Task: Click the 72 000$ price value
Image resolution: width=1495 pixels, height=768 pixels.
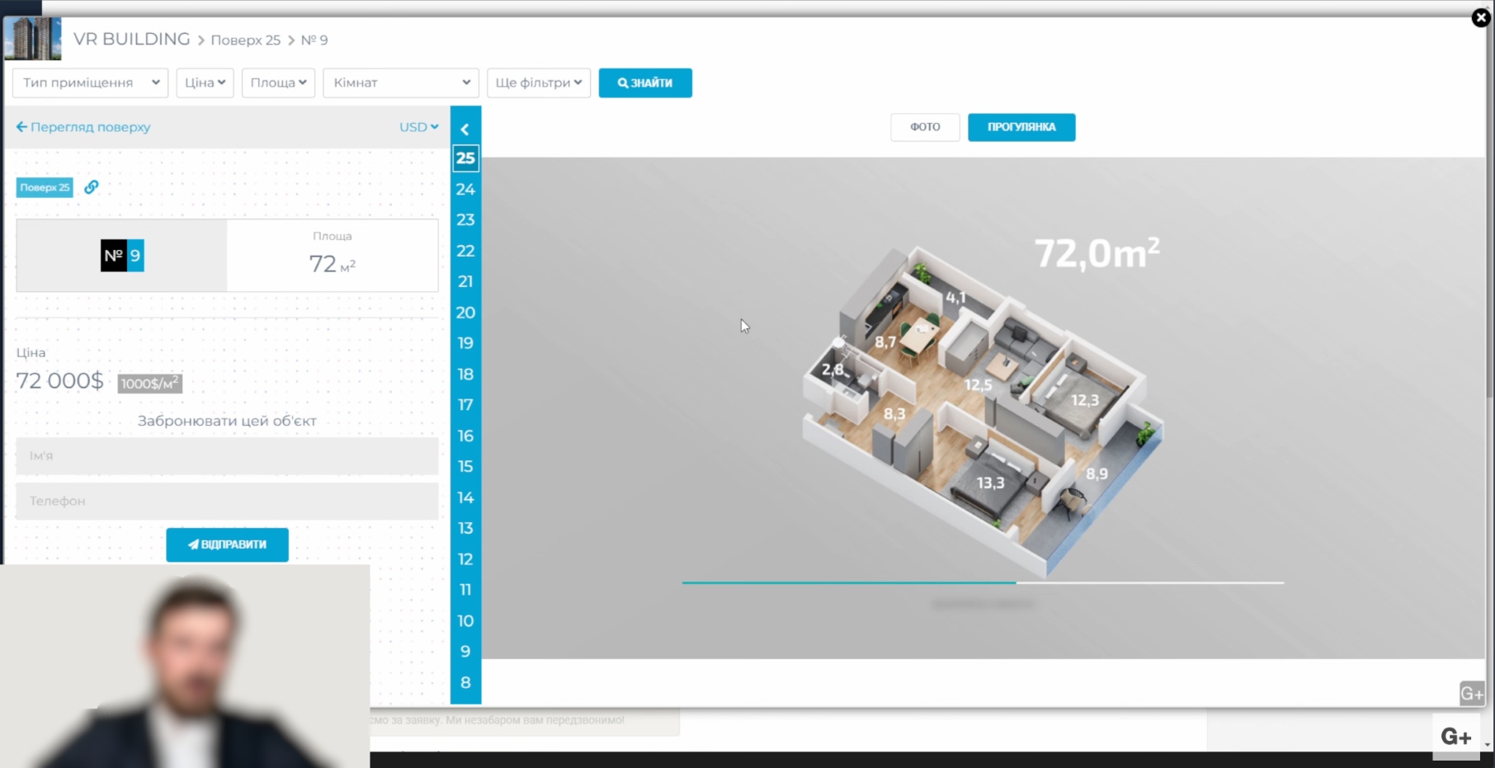Action: coord(60,380)
